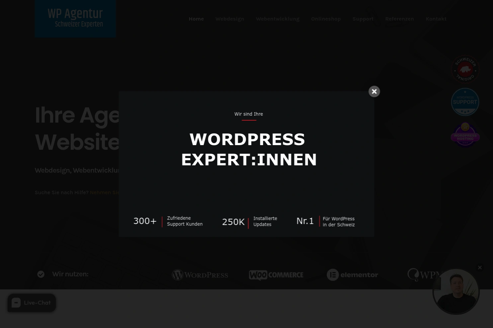Go to the Onlineshop section
The width and height of the screenshot is (493, 328).
click(326, 19)
